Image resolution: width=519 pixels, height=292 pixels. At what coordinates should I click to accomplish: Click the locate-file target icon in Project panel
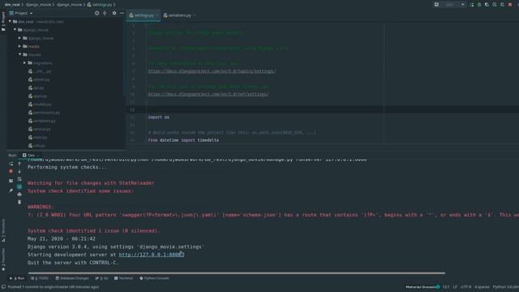point(97,13)
